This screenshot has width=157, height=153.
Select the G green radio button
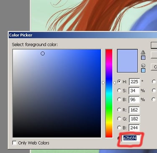pos(119,119)
